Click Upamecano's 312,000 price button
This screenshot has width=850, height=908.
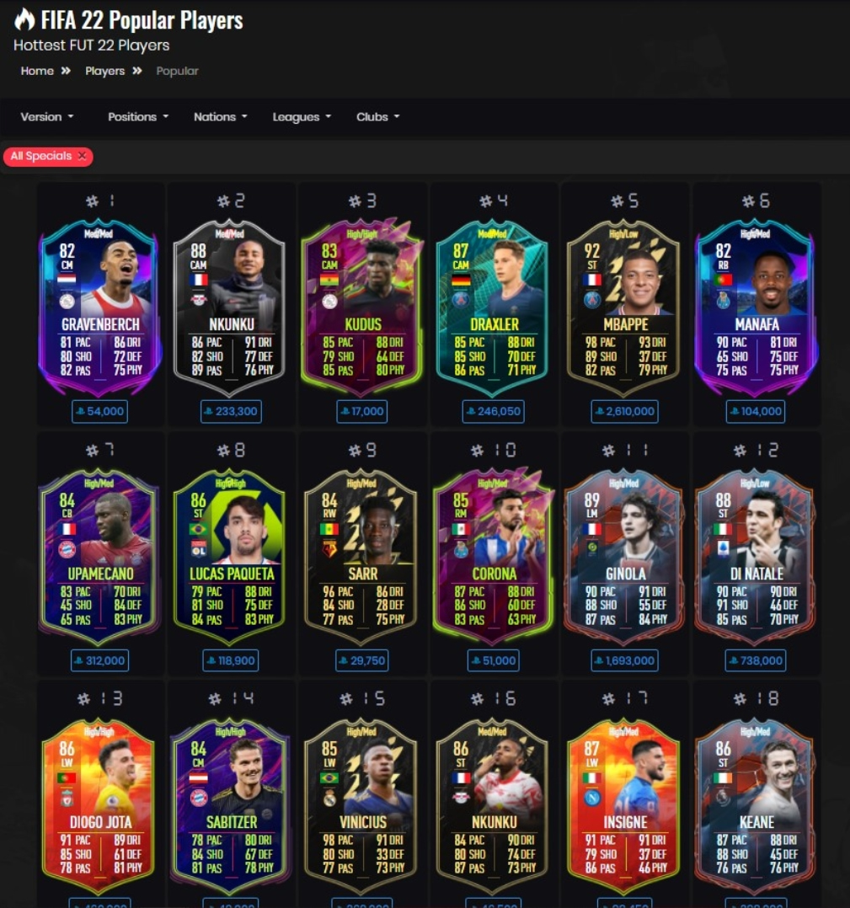pyautogui.click(x=99, y=660)
